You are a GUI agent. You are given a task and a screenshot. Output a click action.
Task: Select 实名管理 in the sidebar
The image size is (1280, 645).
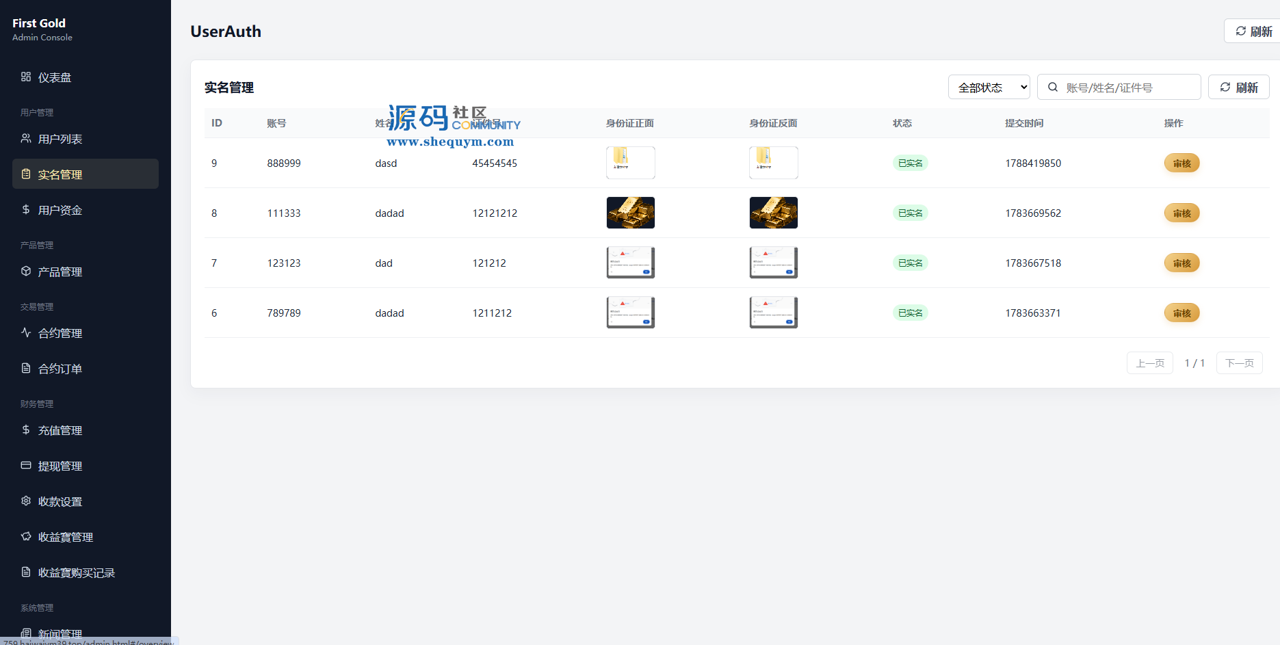tap(86, 174)
